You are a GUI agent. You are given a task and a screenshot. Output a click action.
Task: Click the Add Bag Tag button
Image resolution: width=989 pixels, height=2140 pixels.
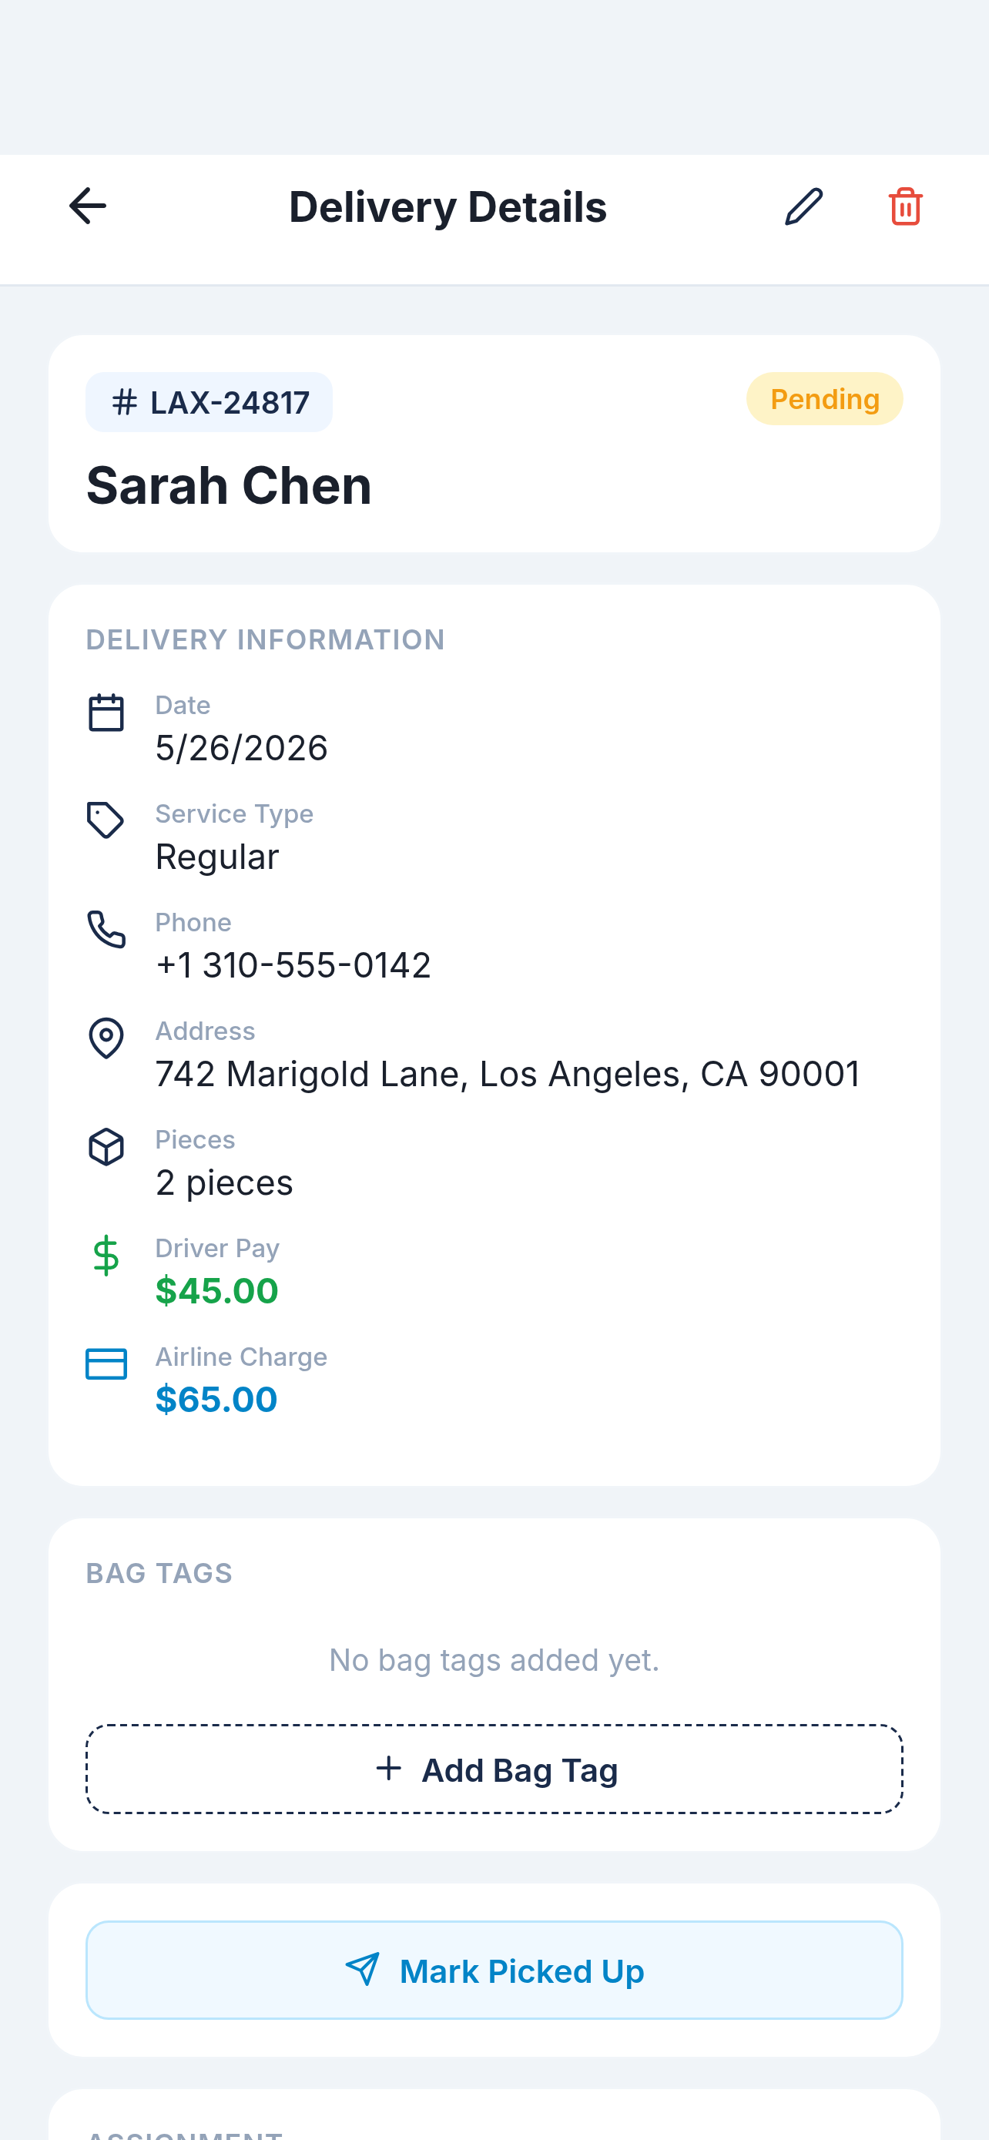click(x=494, y=1769)
